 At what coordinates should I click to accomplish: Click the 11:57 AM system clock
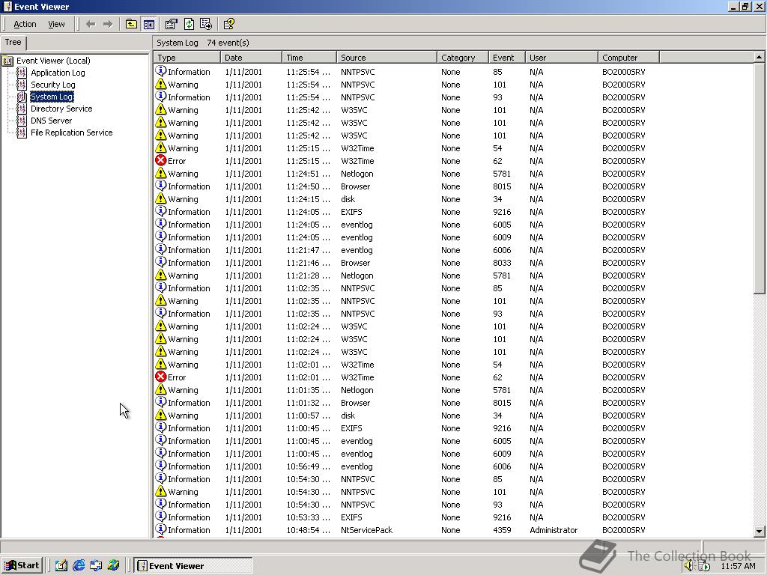pos(738,566)
